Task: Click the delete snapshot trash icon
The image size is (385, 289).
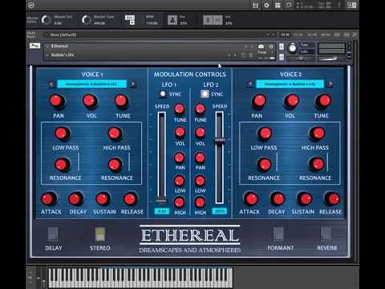Action: pyautogui.click(x=251, y=55)
